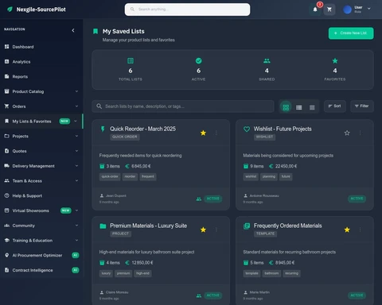Image resolution: width=382 pixels, height=305 pixels.
Task: Focus the search lists by name field
Action: pos(183,106)
